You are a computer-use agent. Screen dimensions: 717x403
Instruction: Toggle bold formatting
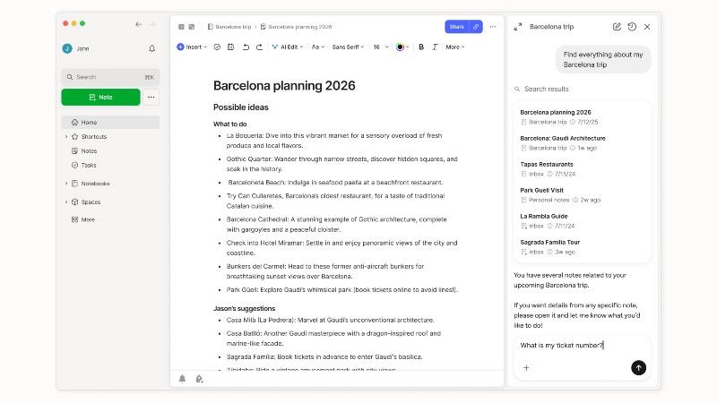click(421, 47)
